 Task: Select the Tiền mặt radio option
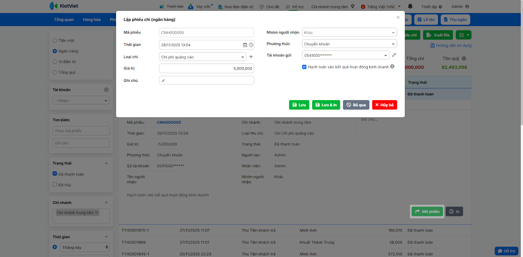pos(55,41)
